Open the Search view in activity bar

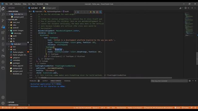point(3,14)
